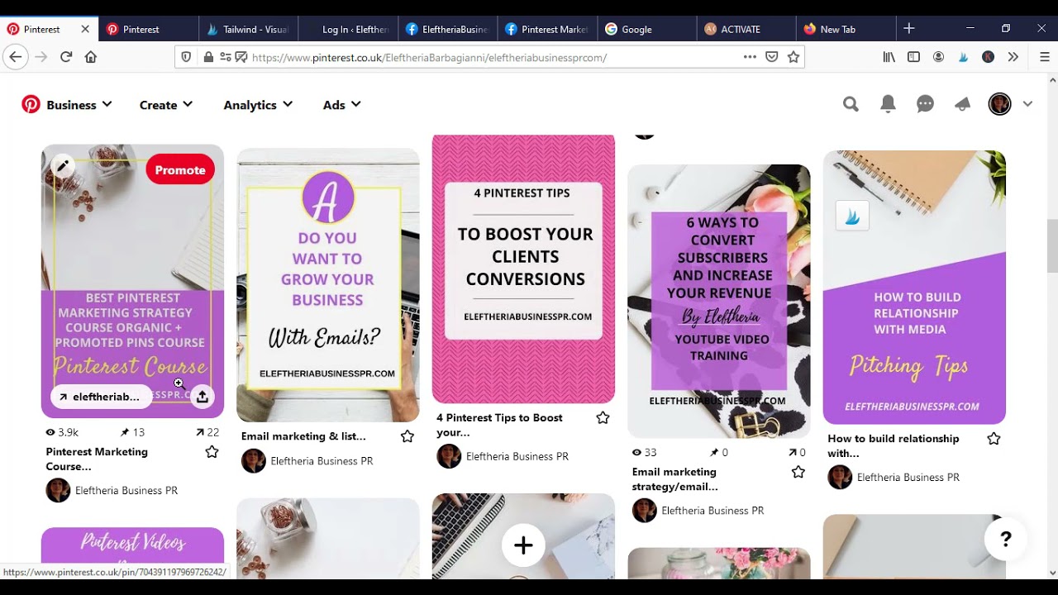This screenshot has height=595, width=1058.
Task: Click the megaphone ads updates icon
Action: pos(962,104)
